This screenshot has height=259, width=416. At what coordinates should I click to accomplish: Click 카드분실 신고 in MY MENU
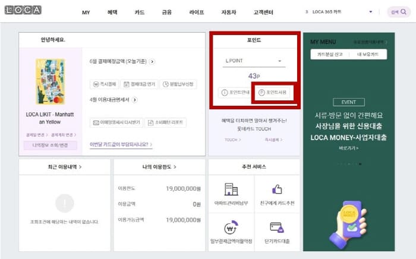330,54
